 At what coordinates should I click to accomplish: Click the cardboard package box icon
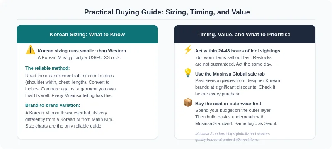pyautogui.click(x=188, y=103)
